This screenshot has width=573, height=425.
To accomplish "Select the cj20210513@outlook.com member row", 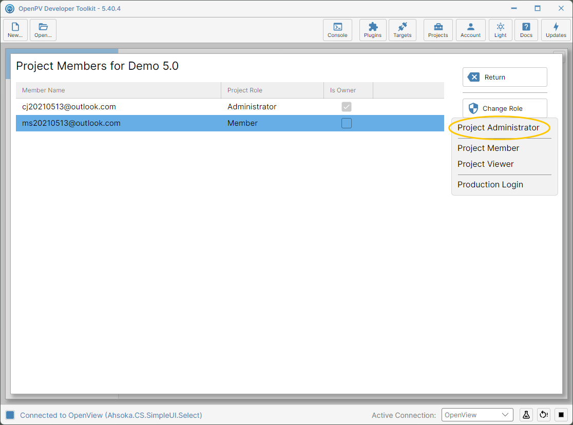I will point(230,107).
